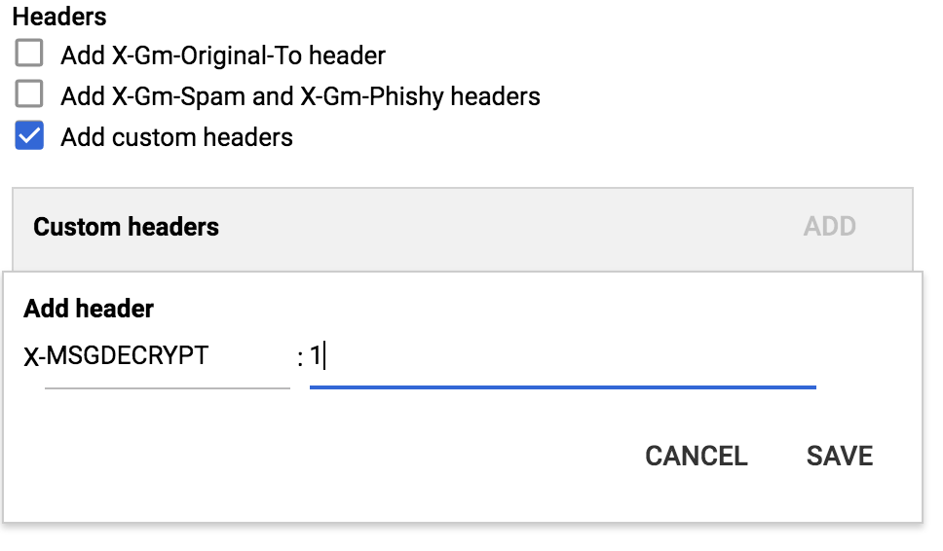Viewport: 943px width, 551px height.
Task: Click the 'Add X-Gm-Original-To header' label text
Action: (223, 55)
